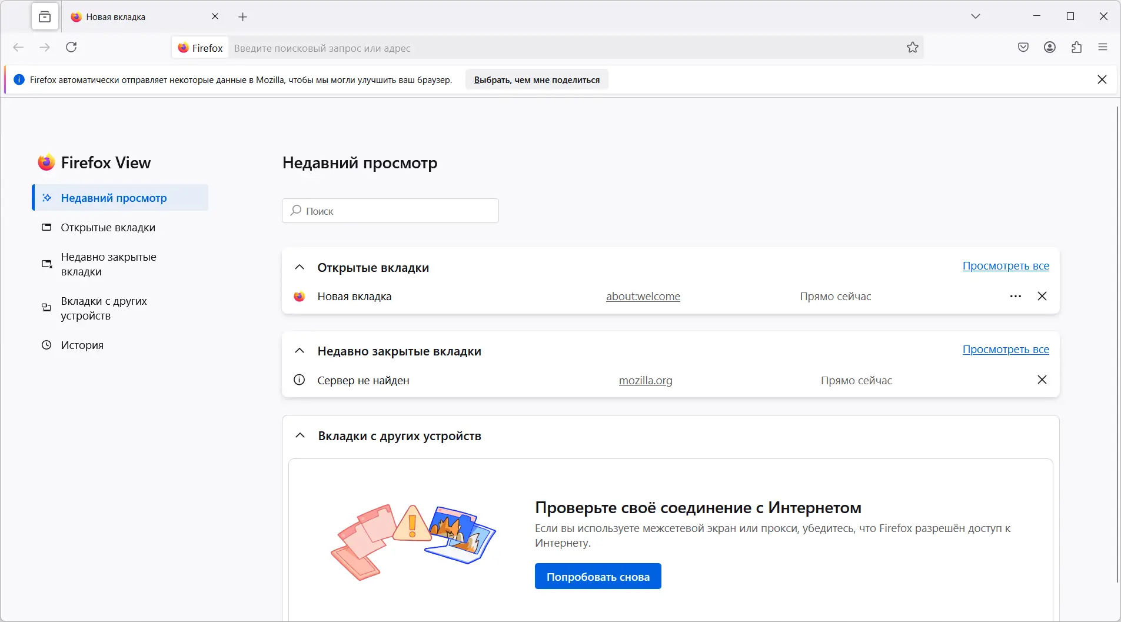Image resolution: width=1121 pixels, height=622 pixels.
Task: Click the reload page icon
Action: click(x=71, y=47)
